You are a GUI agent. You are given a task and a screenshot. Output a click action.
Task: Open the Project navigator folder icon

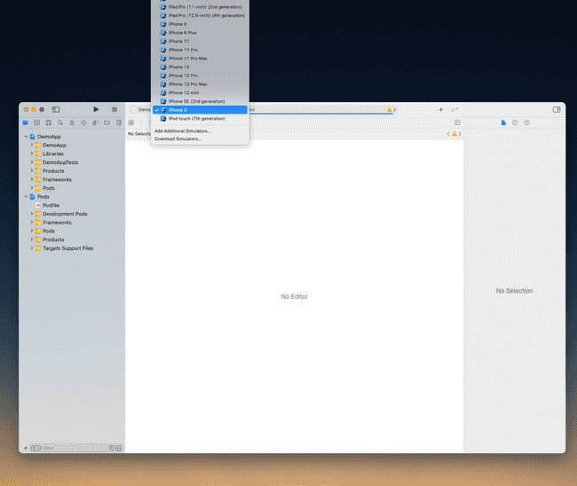pos(25,122)
